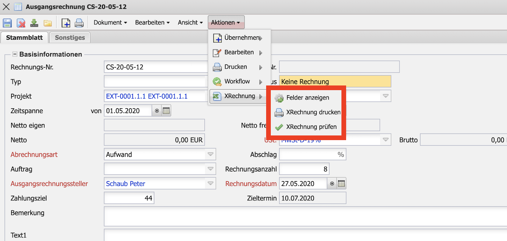
Task: Click the Zahlungsziel field showing 44
Action: coord(129,198)
